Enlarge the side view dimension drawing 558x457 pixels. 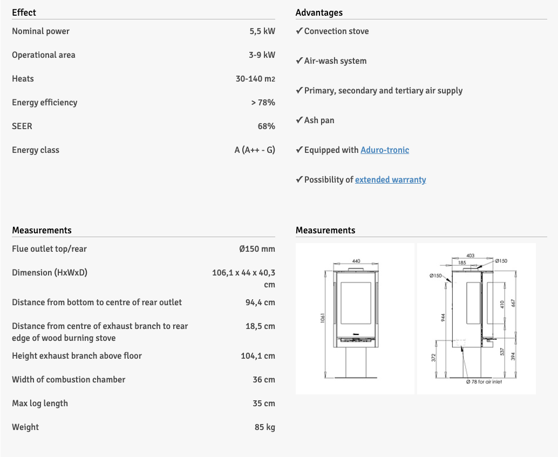476,318
